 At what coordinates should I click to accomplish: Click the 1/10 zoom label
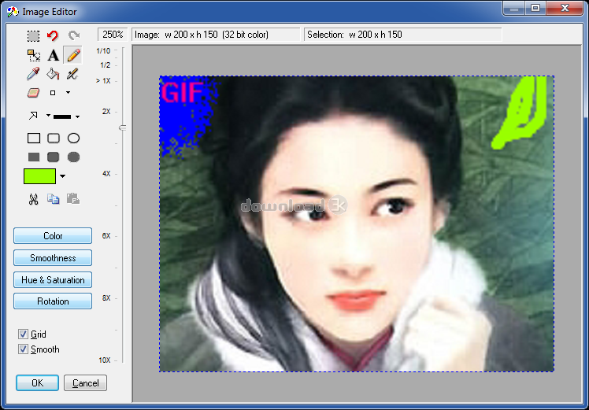click(x=103, y=50)
